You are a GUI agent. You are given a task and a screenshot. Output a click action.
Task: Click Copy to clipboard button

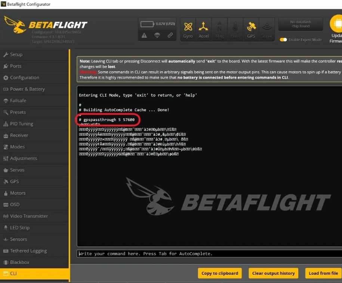pyautogui.click(x=220, y=273)
